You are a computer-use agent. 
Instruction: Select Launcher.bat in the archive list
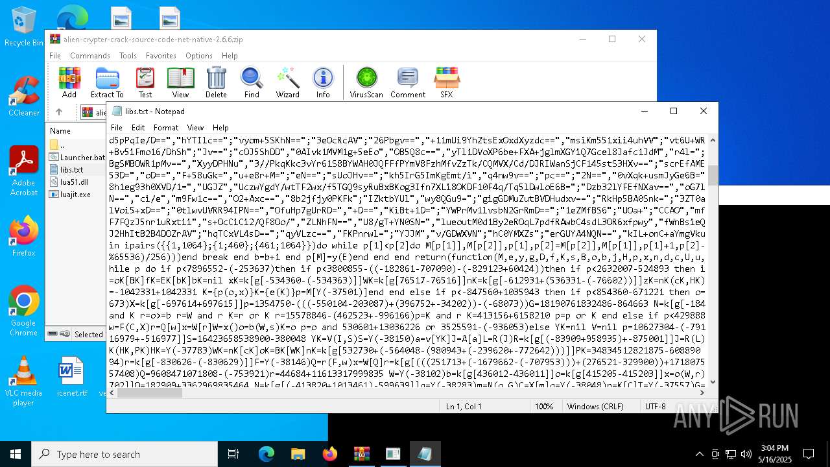(x=77, y=157)
